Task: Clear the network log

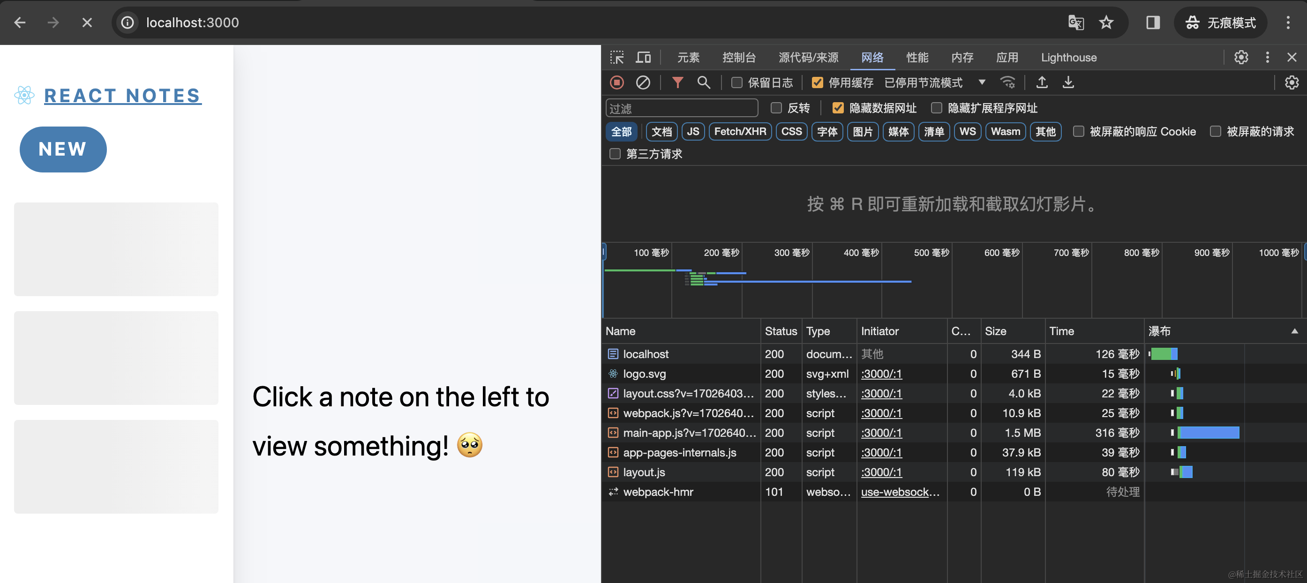Action: point(643,82)
